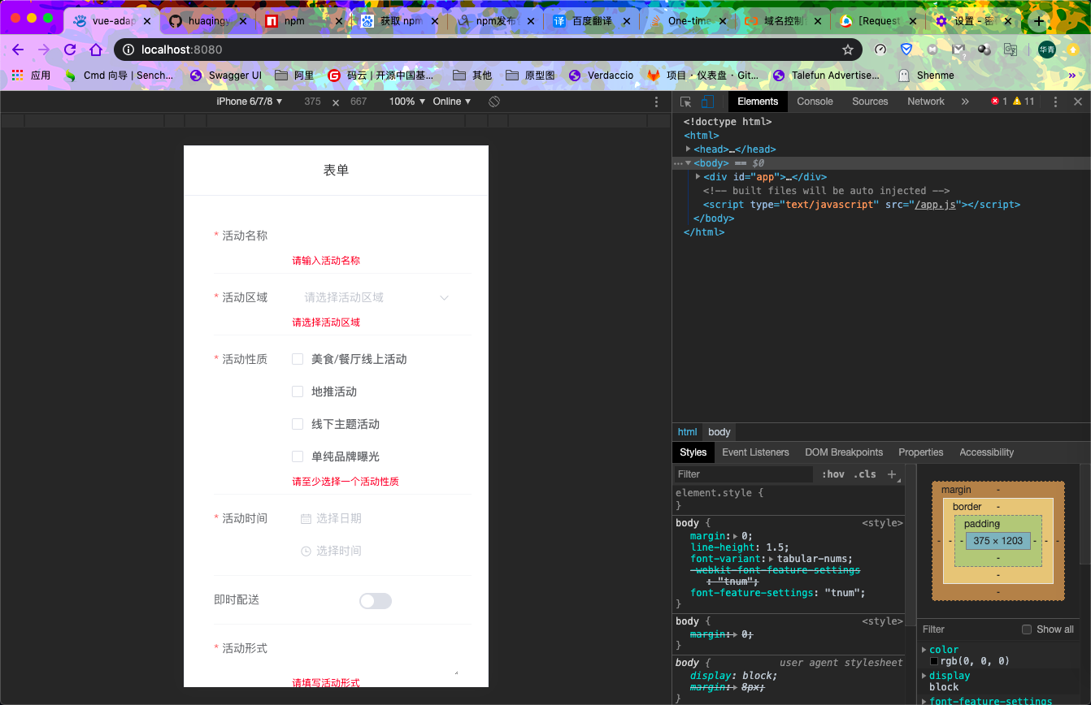
Task: Toggle the device toolbar icon
Action: (x=707, y=102)
